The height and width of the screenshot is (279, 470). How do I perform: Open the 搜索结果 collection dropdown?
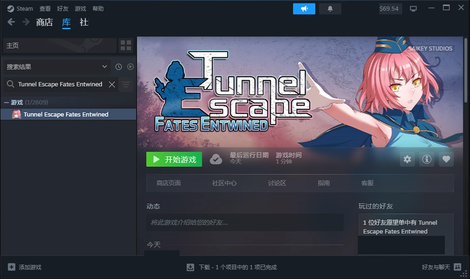point(57,67)
